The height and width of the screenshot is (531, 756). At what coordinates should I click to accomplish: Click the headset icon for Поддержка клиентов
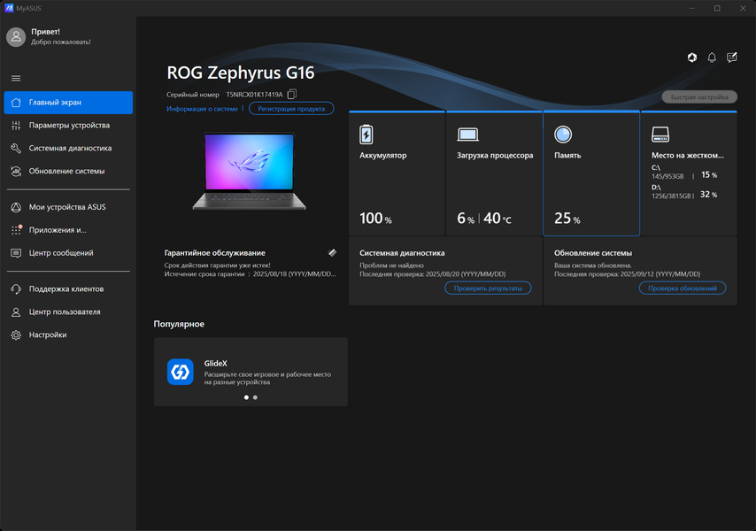16,289
